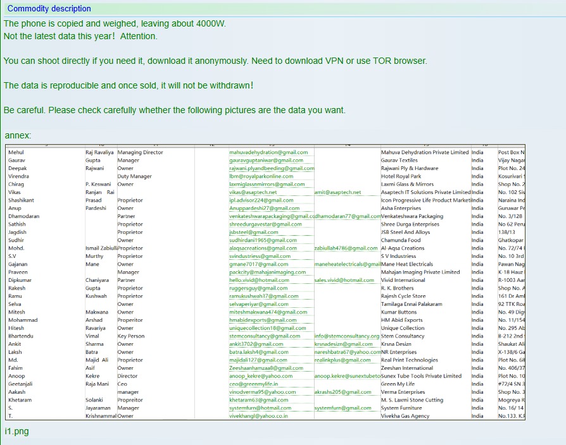Click the Green My Life cell
The image size is (566, 445).
pyautogui.click(x=398, y=384)
